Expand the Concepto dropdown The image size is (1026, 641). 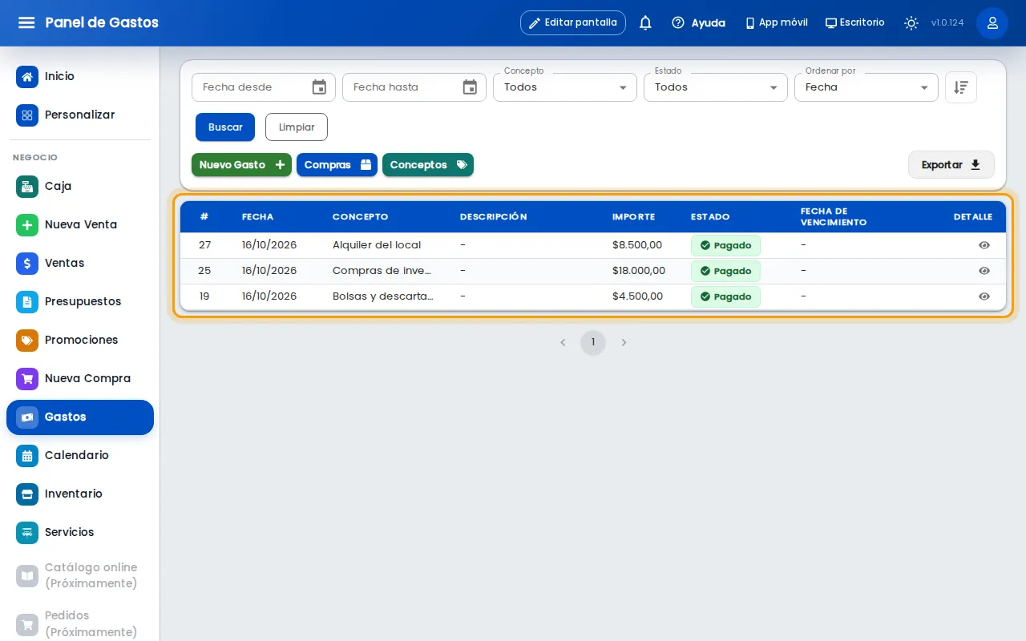[565, 87]
